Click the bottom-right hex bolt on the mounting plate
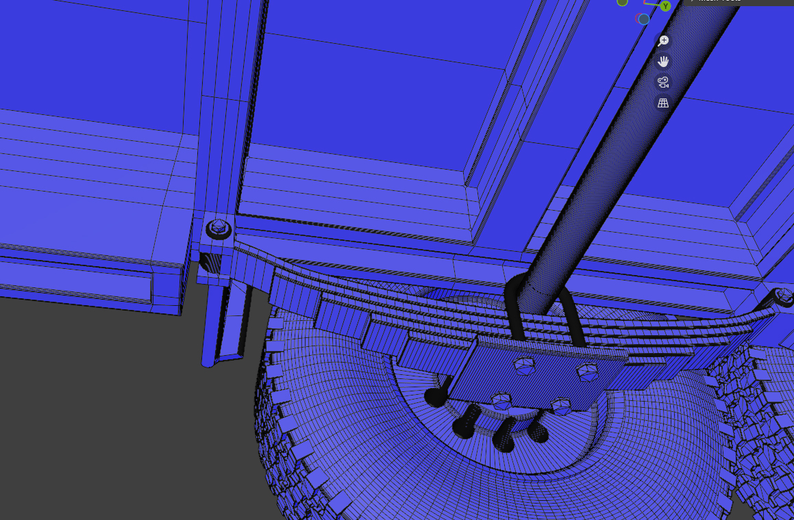The width and height of the screenshot is (794, 520). (x=561, y=405)
